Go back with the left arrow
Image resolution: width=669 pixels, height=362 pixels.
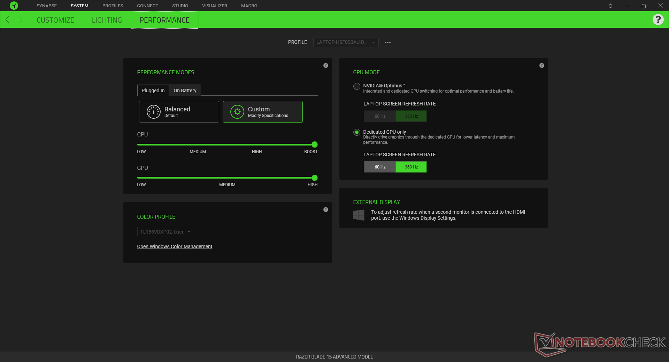tap(7, 19)
